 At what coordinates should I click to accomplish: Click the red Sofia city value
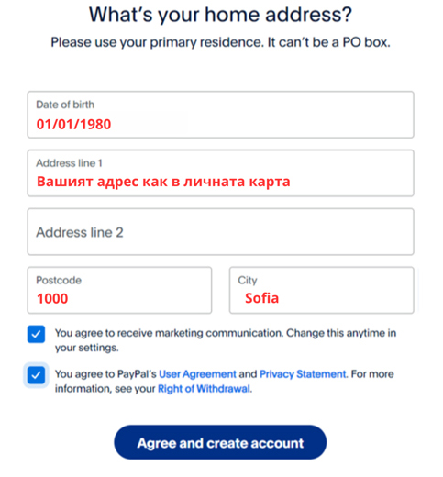coord(262,298)
